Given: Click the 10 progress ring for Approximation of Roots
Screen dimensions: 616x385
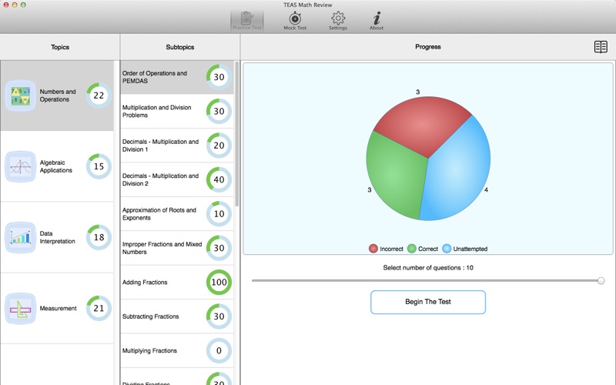Looking at the screenshot, I should point(219,214).
